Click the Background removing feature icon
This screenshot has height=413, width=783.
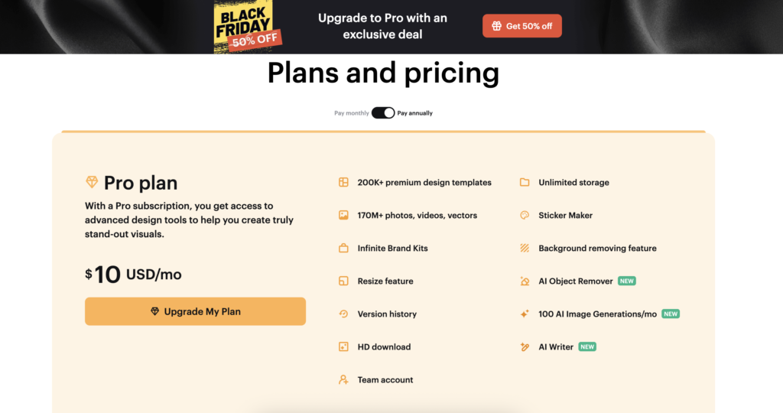(525, 249)
